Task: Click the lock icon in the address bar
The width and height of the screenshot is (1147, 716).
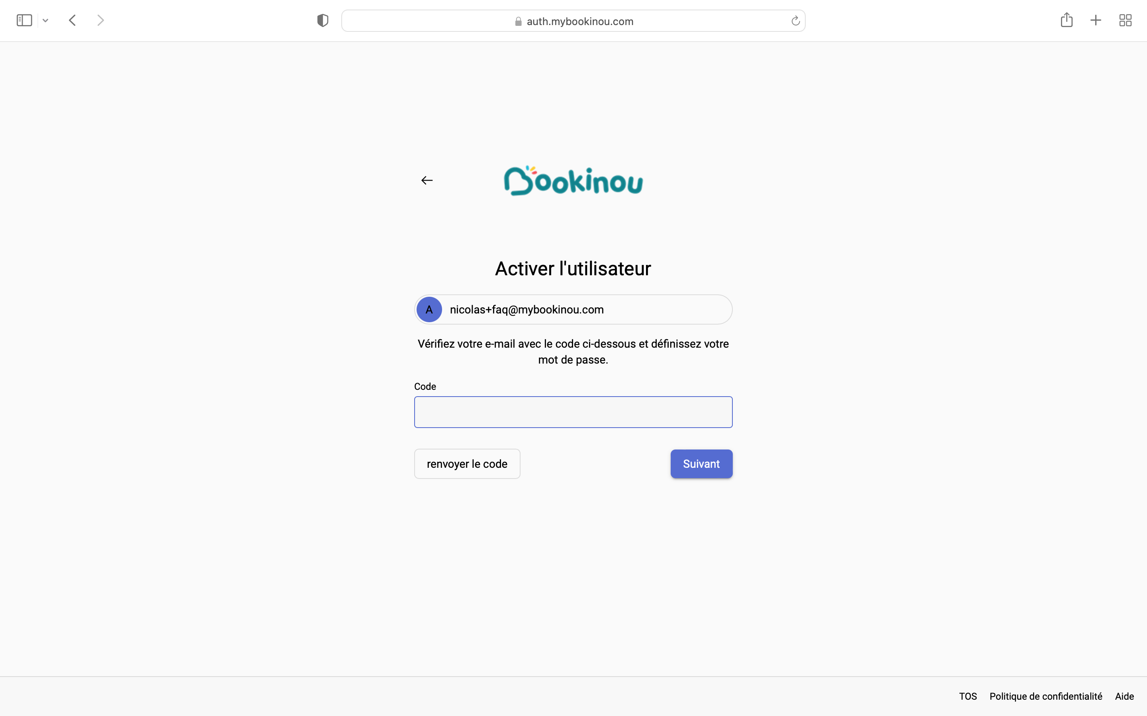Action: 518,21
